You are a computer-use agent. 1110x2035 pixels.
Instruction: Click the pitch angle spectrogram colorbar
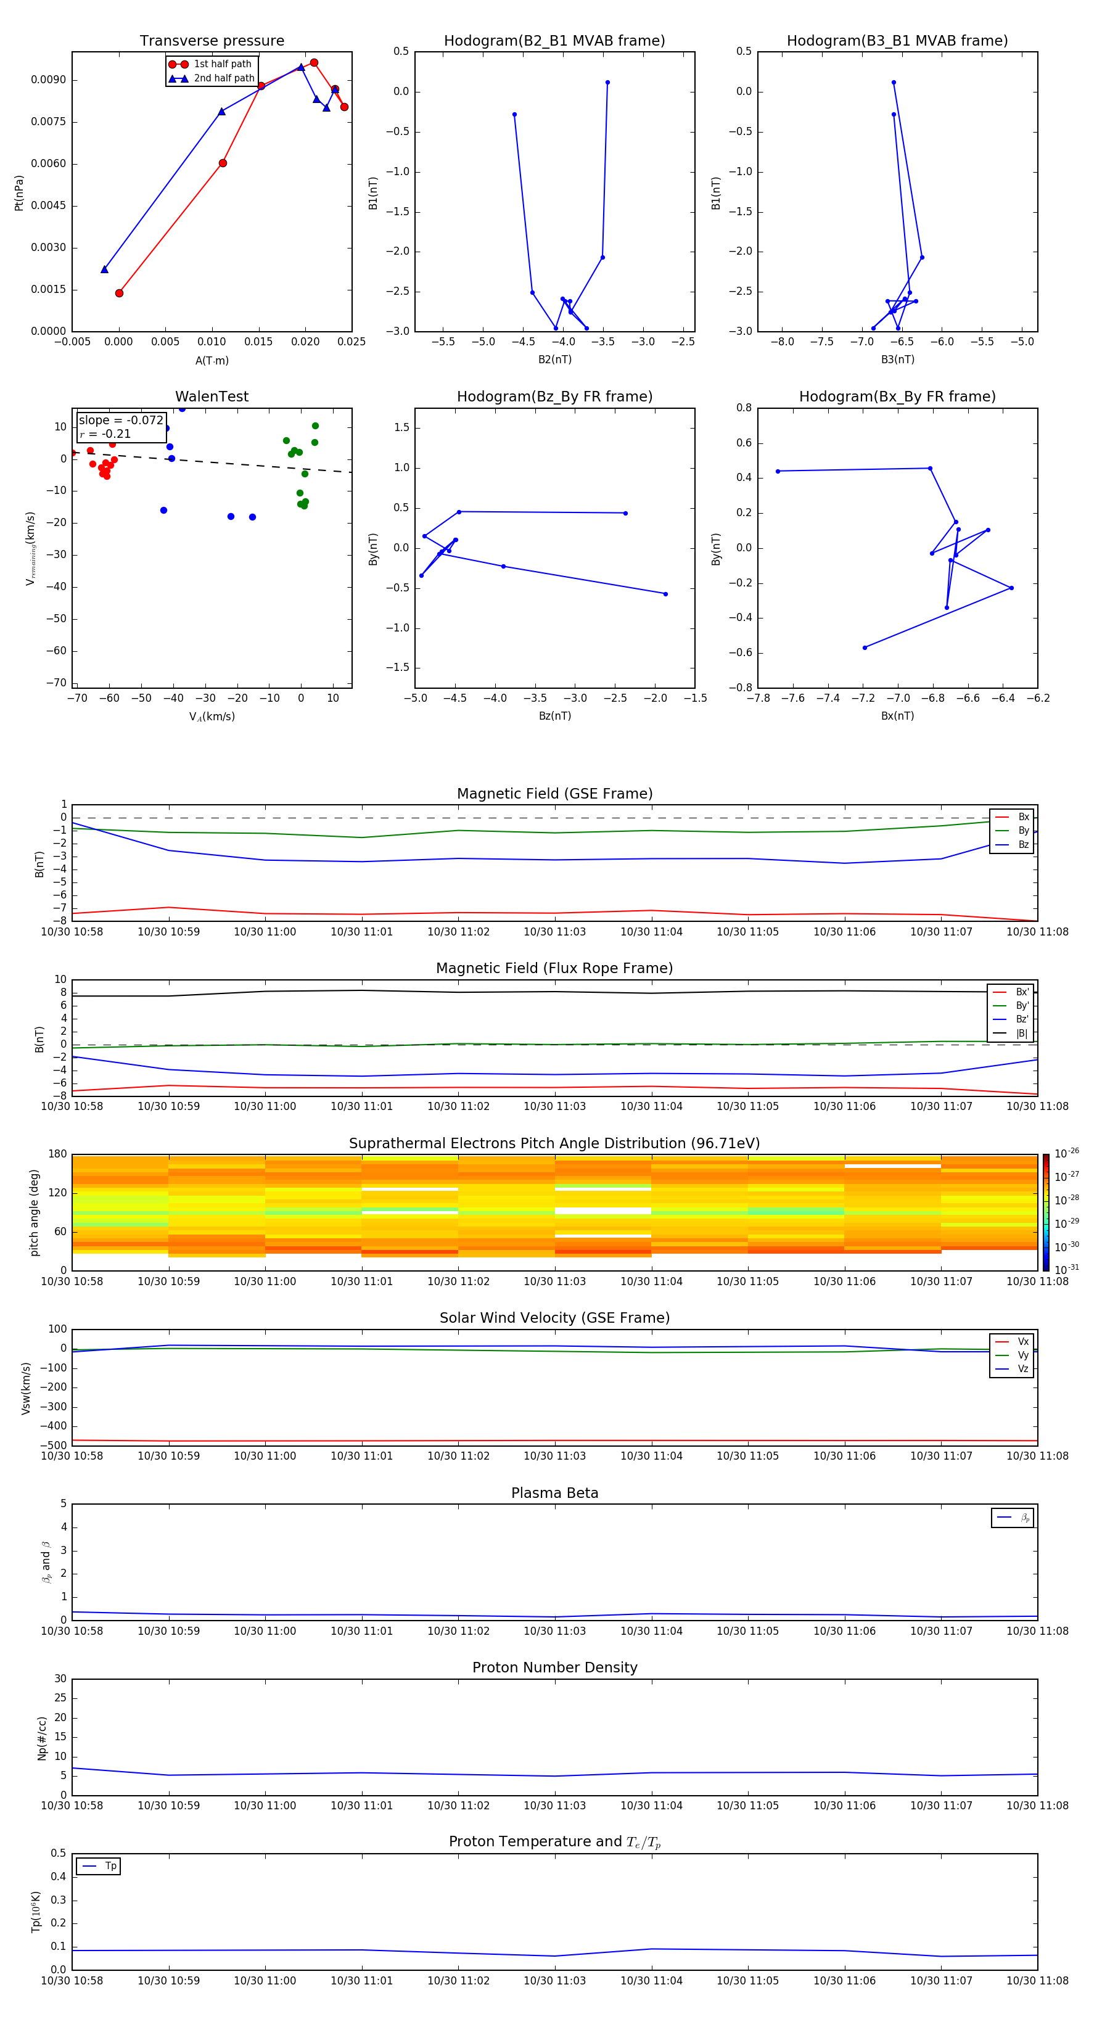point(1045,1212)
